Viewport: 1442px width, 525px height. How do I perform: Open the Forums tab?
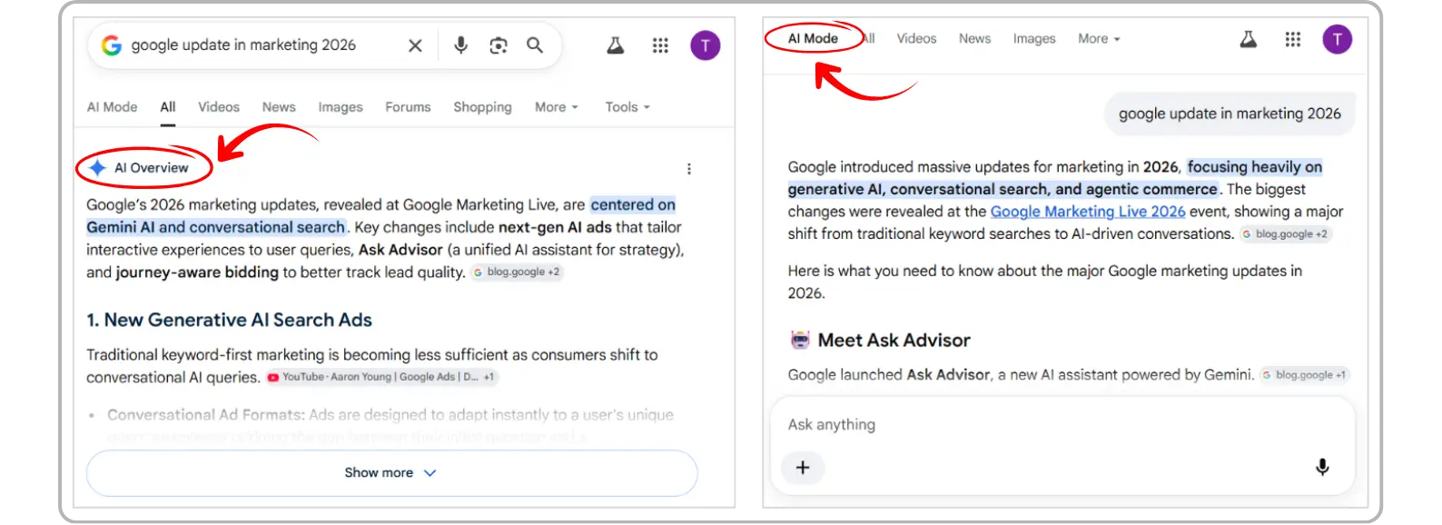[408, 107]
